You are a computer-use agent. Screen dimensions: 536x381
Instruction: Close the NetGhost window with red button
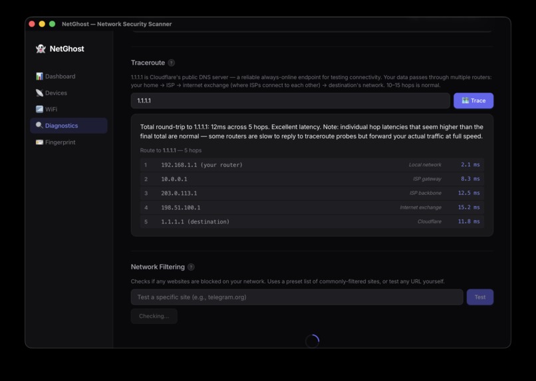32,24
